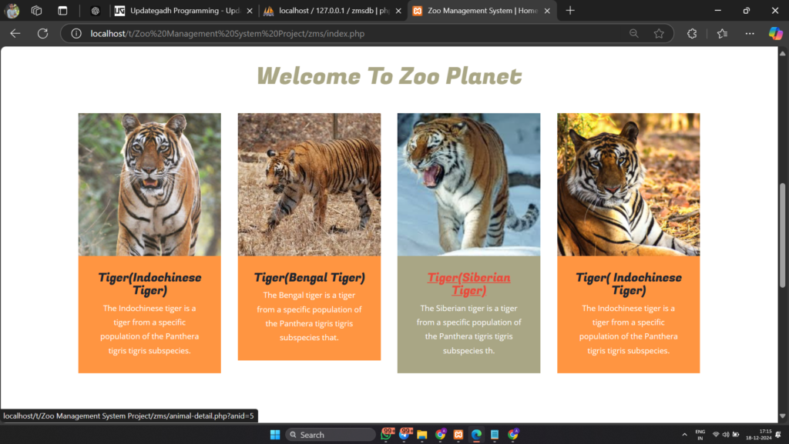The image size is (789, 444).
Task: Open the volume control in system tray
Action: click(x=726, y=435)
